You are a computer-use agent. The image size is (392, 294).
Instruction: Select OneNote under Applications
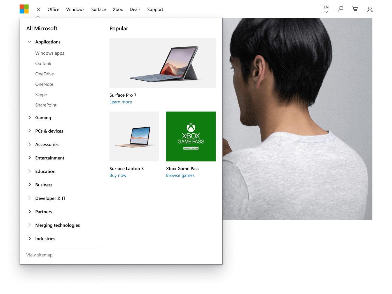[44, 84]
